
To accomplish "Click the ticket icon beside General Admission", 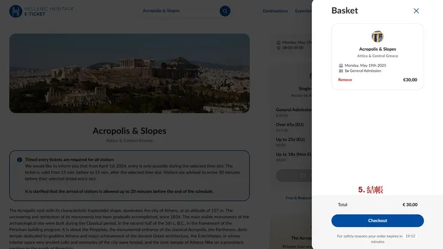I will (341, 71).
